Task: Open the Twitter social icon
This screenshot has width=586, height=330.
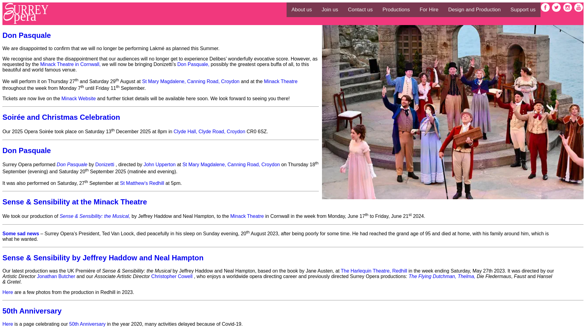Action: click(x=556, y=7)
